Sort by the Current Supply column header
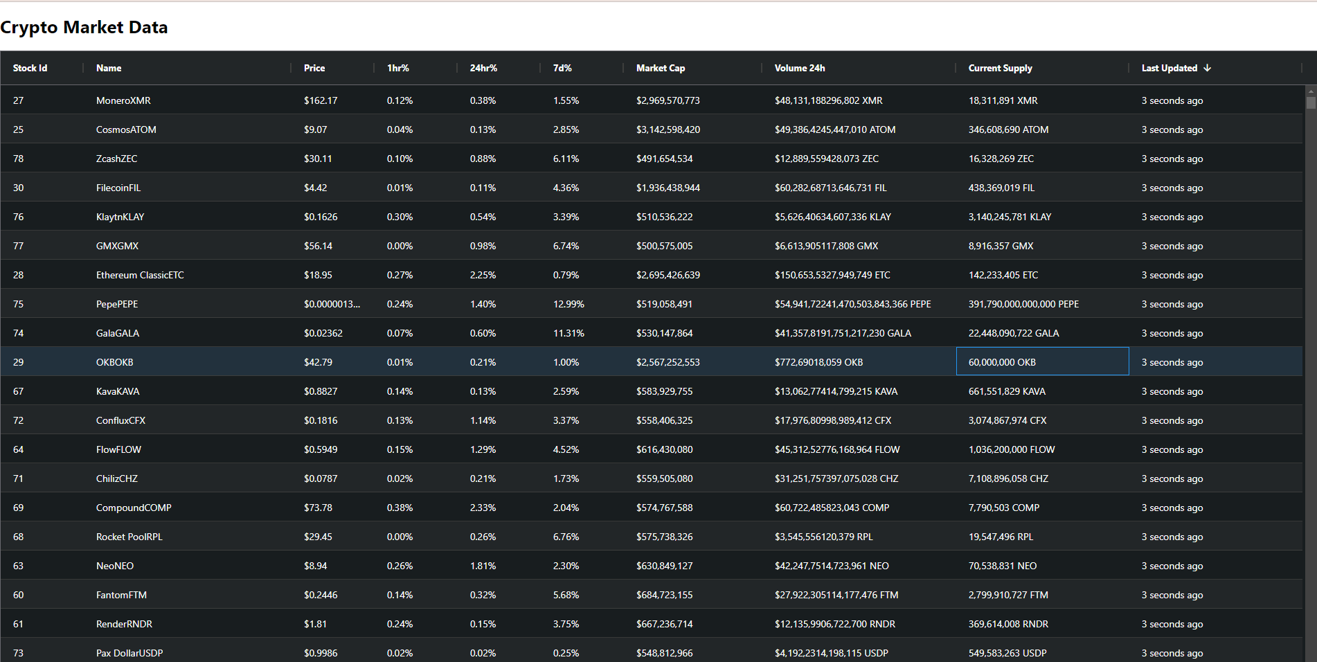 pos(1000,68)
